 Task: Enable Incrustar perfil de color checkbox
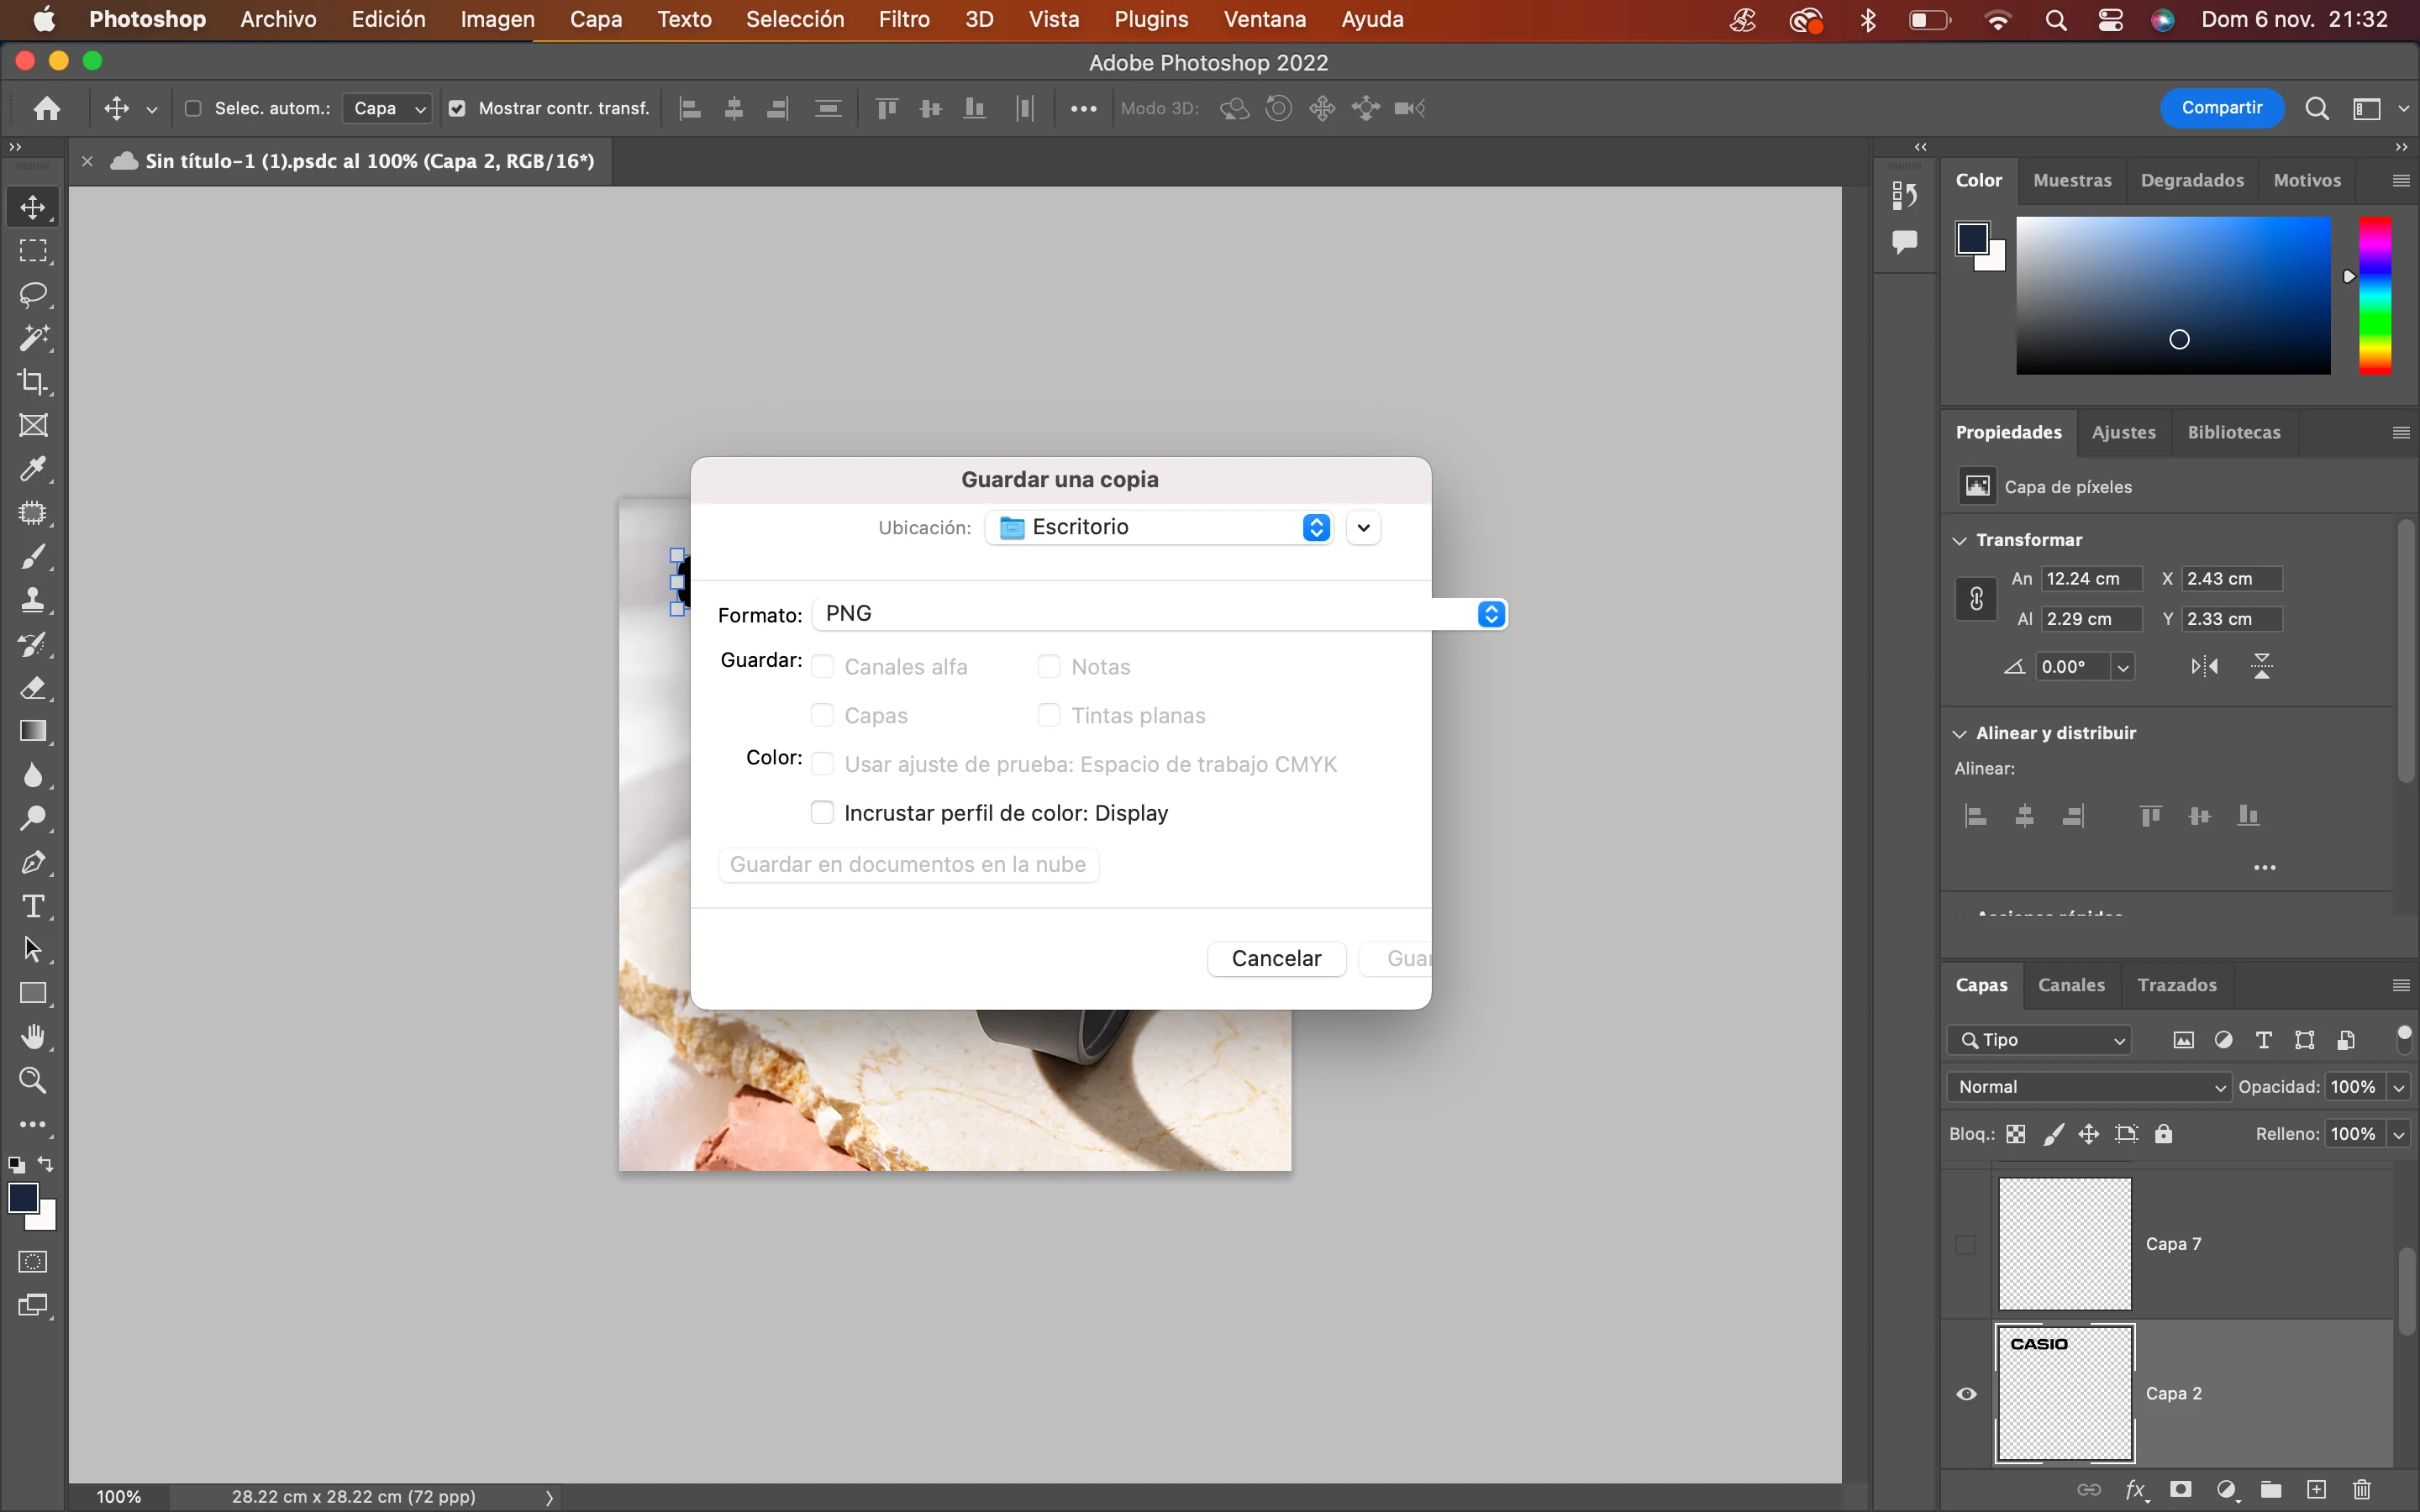(x=822, y=813)
